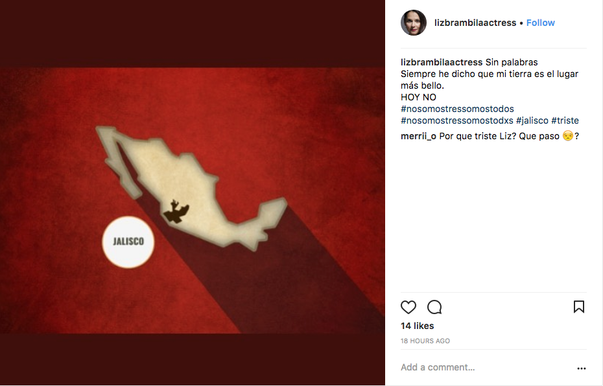
Task: View the 14 likes list
Action: coord(418,326)
